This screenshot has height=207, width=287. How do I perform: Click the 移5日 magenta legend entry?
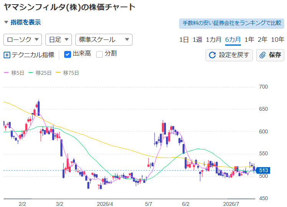pos(14,73)
